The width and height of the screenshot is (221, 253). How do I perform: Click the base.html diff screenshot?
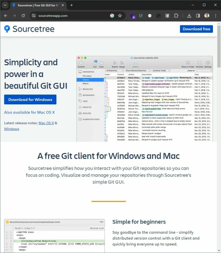[54, 235]
